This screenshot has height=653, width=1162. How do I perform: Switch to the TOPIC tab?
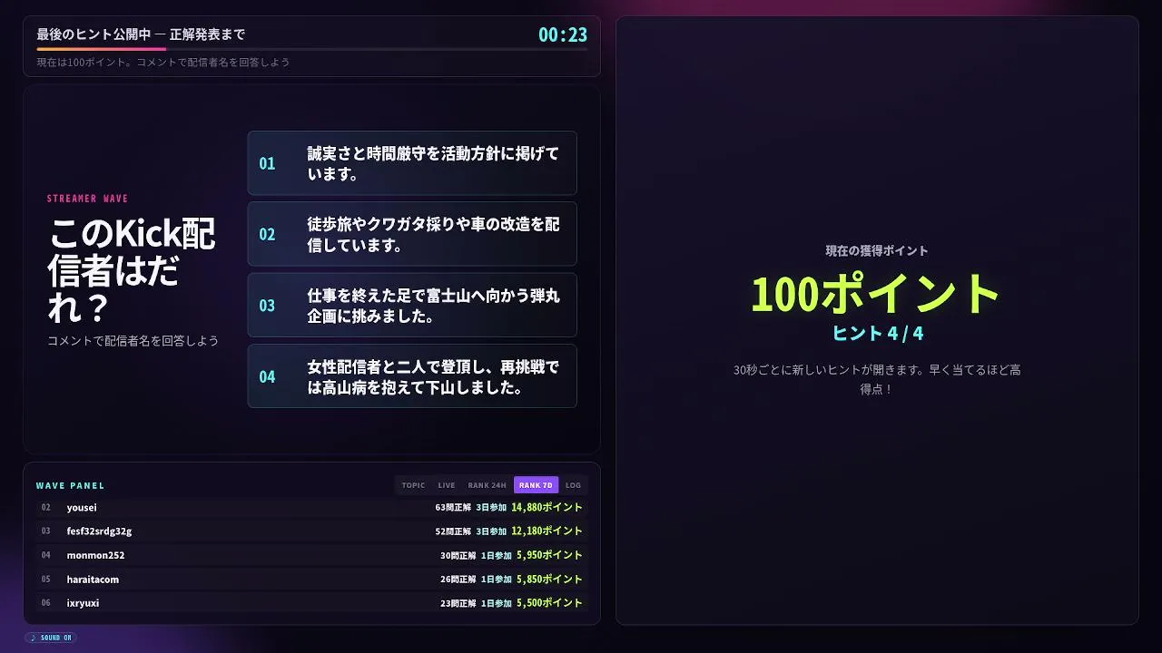click(x=413, y=485)
